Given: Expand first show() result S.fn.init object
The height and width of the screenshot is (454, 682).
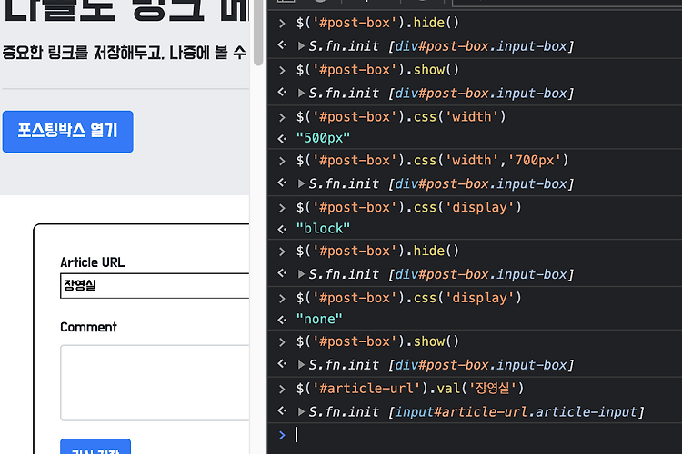Looking at the screenshot, I should pyautogui.click(x=301, y=93).
